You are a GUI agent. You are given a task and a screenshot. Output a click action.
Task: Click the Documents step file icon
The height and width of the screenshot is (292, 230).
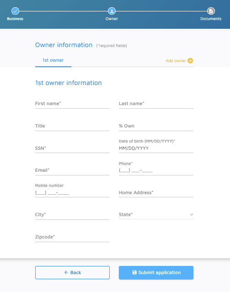click(x=211, y=11)
